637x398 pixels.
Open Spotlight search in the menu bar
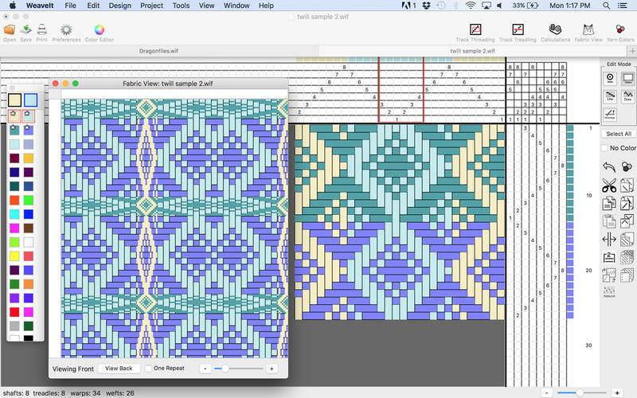tap(606, 6)
